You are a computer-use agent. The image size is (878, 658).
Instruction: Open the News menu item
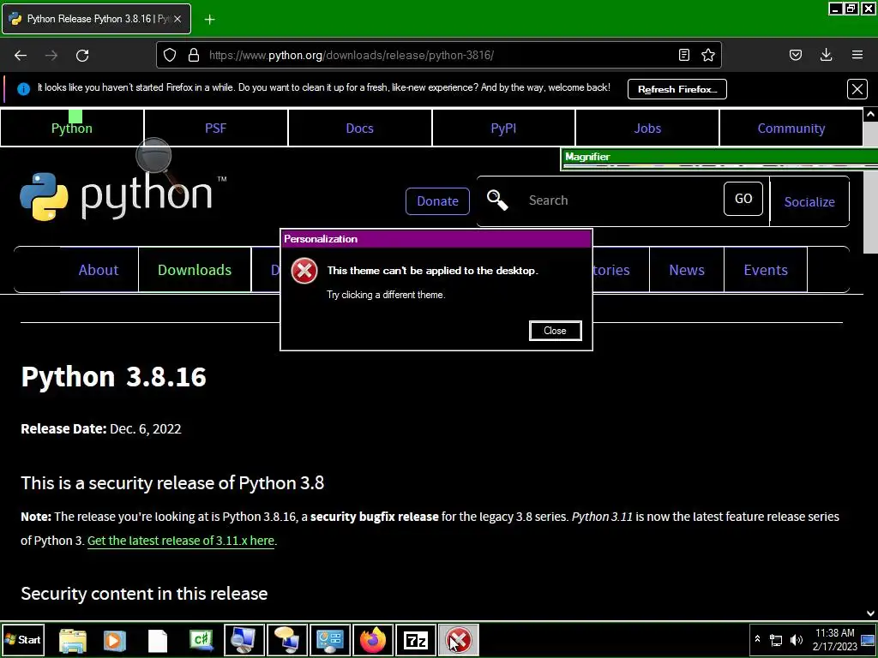(x=687, y=270)
